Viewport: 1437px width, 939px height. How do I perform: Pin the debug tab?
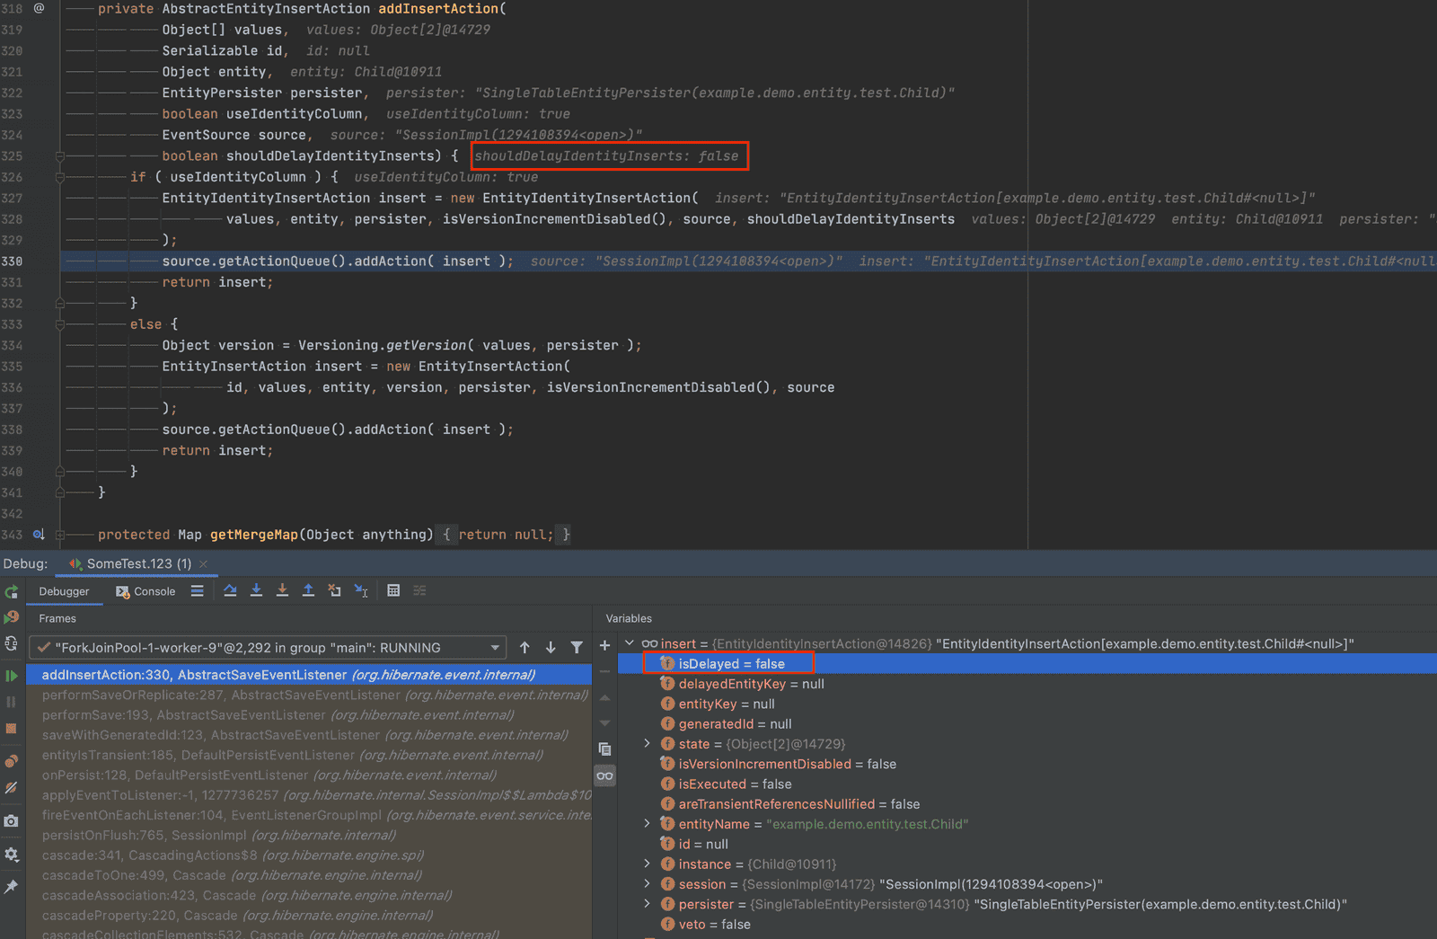(x=12, y=887)
